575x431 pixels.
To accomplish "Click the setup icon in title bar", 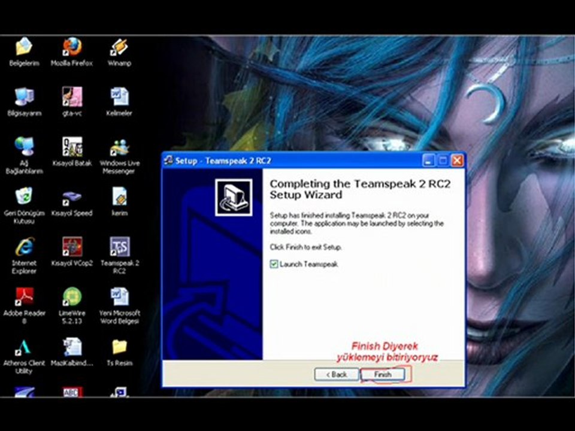I will click(x=169, y=160).
